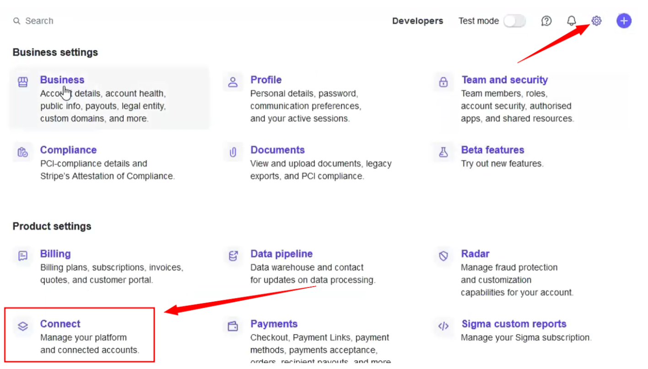Open Data pipeline settings

point(281,254)
